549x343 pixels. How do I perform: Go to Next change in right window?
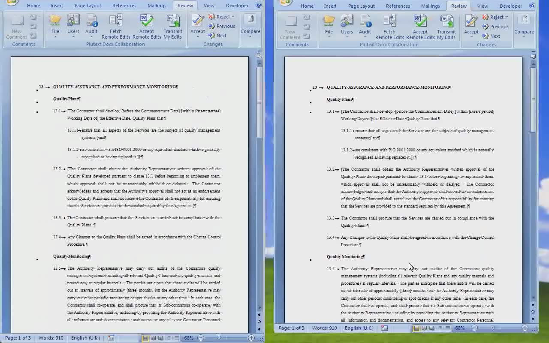[492, 36]
